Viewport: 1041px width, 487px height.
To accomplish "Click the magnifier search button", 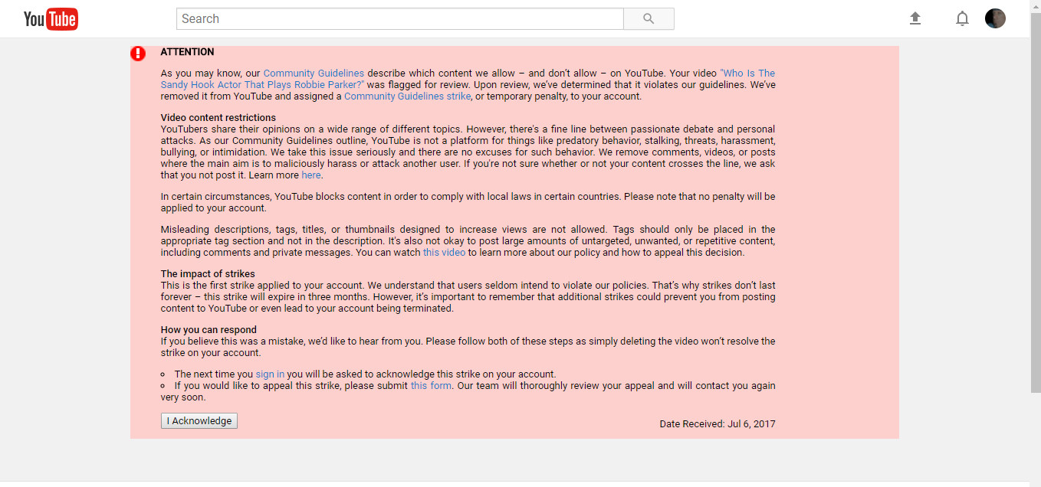I will (x=649, y=19).
